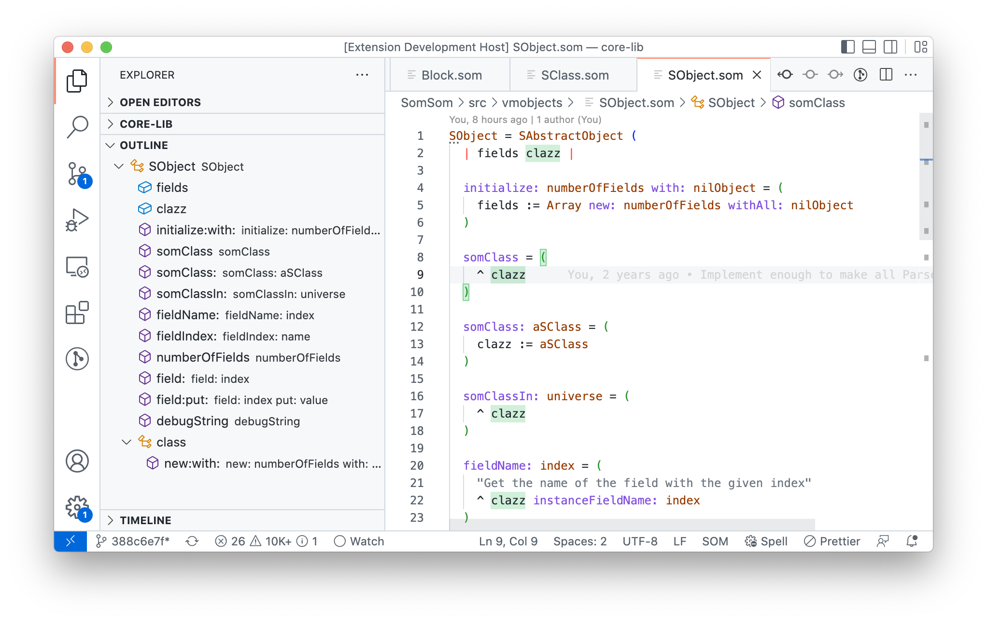Open editor More Actions menu
Image resolution: width=987 pixels, height=623 pixels.
(911, 75)
